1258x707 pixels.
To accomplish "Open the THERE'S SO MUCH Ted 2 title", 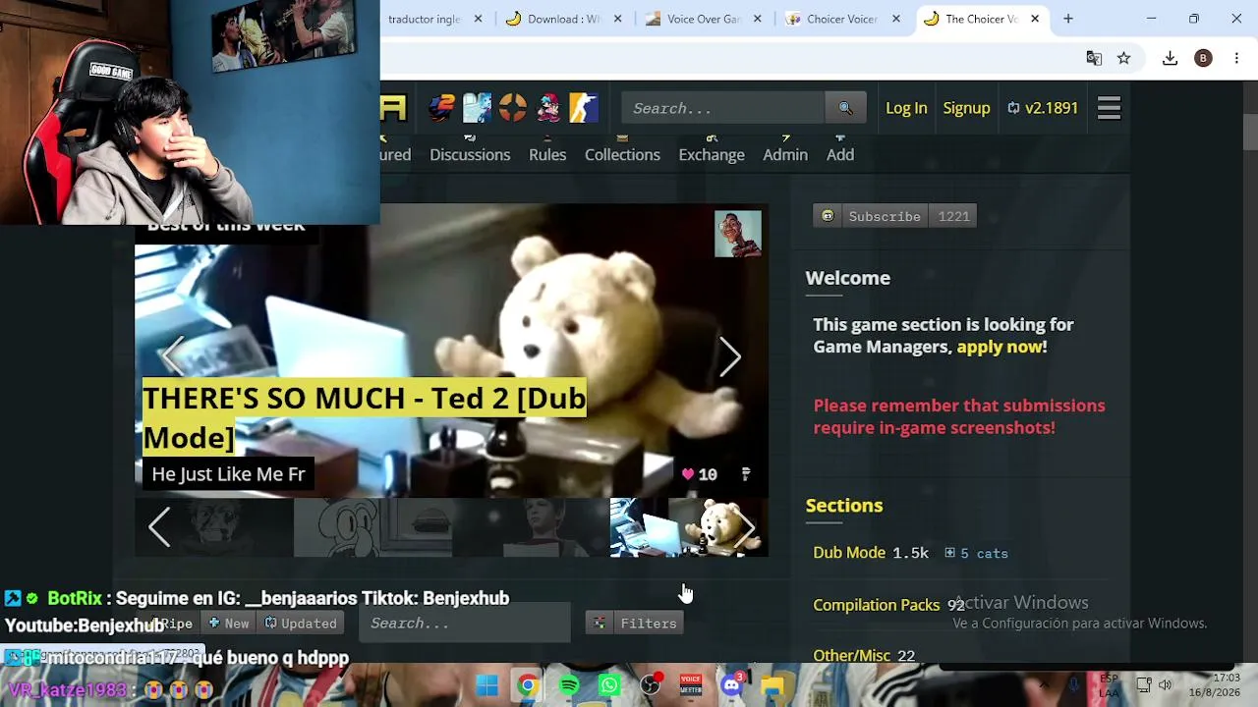I will [365, 417].
